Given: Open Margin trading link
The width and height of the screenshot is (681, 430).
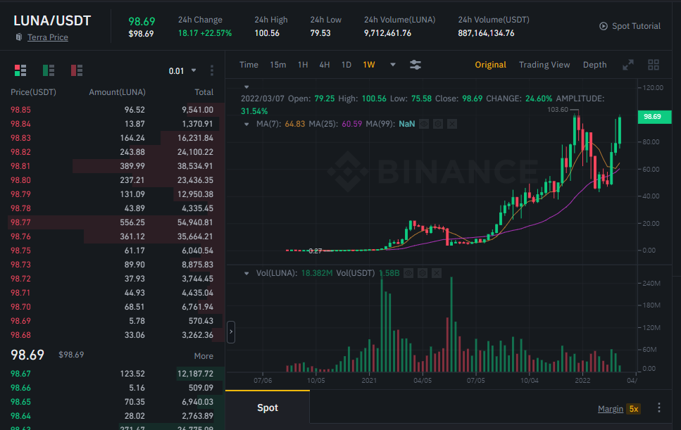Looking at the screenshot, I should pyautogui.click(x=610, y=409).
